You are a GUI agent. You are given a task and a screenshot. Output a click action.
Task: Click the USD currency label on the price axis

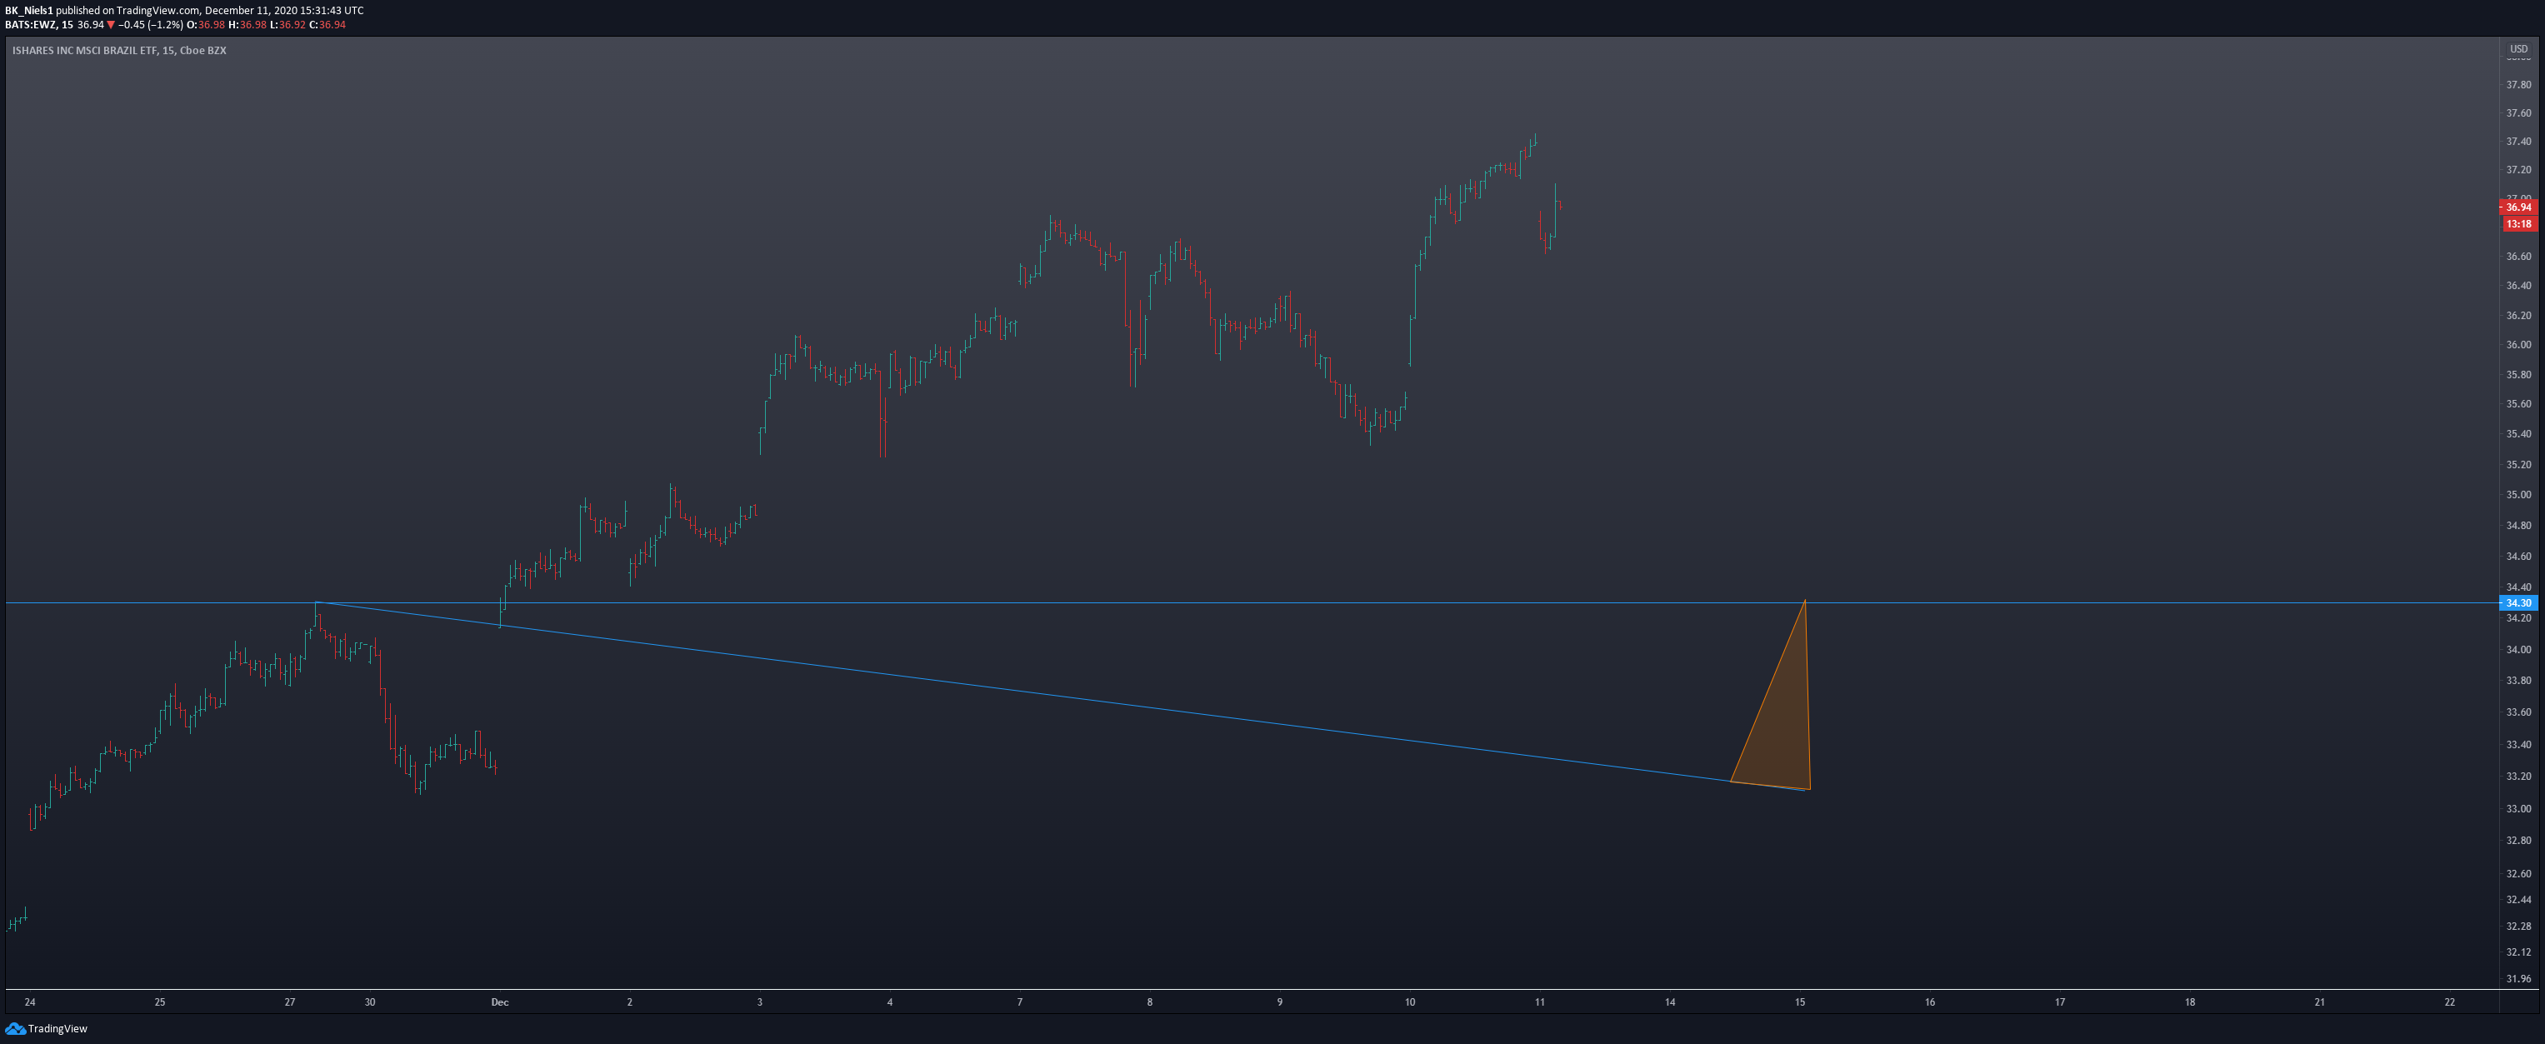pos(2518,48)
